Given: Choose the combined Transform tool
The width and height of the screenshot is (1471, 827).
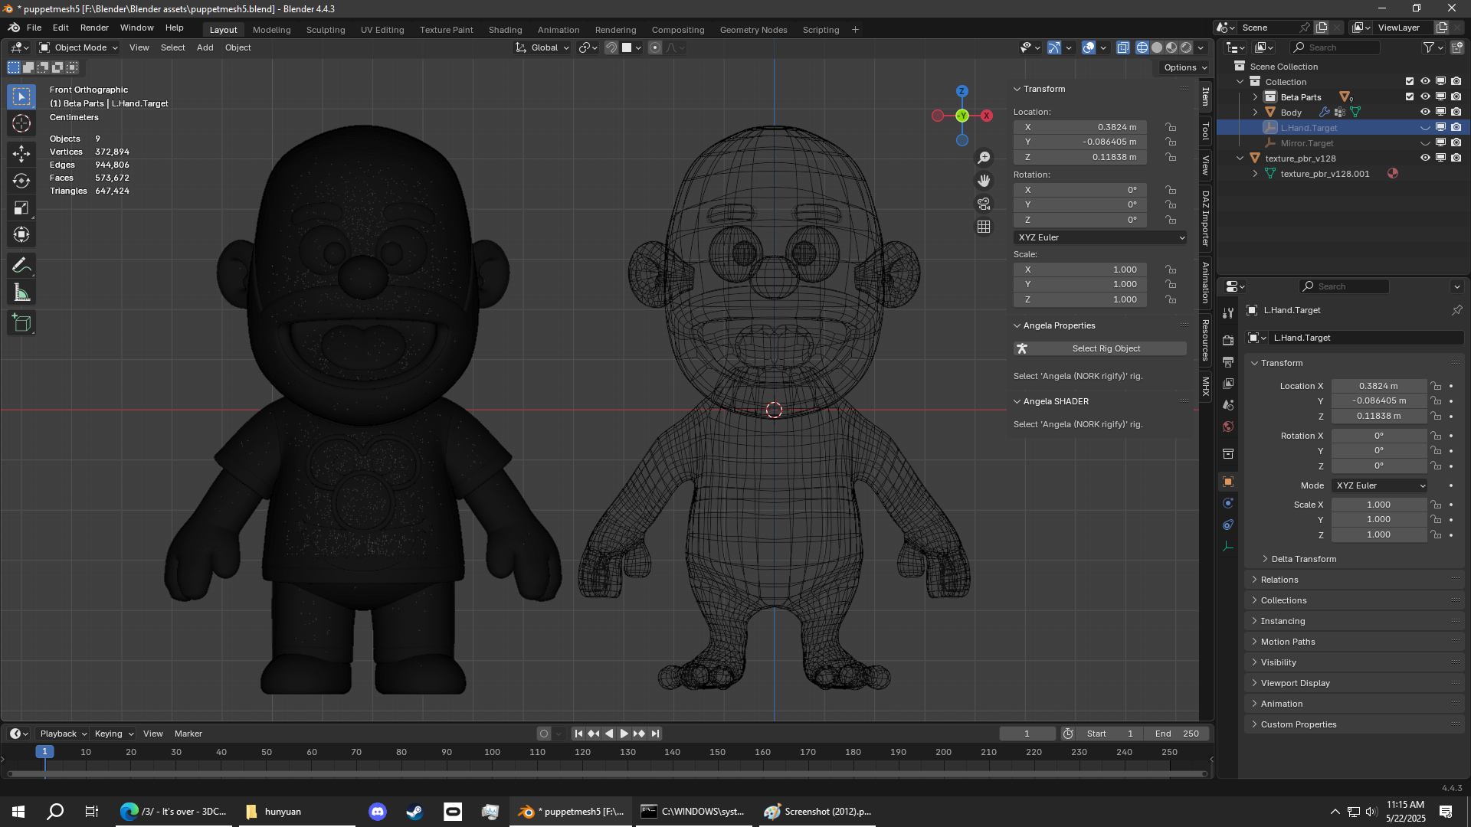Looking at the screenshot, I should click(x=21, y=234).
